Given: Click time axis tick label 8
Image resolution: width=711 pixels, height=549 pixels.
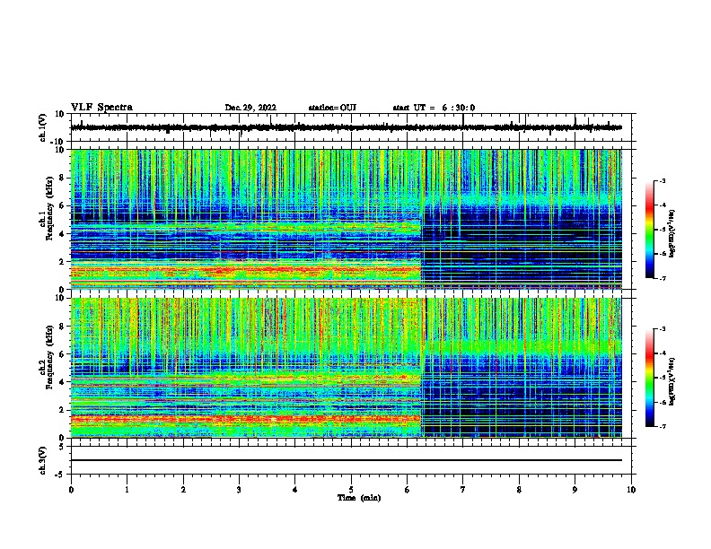Looking at the screenshot, I should coord(519,490).
